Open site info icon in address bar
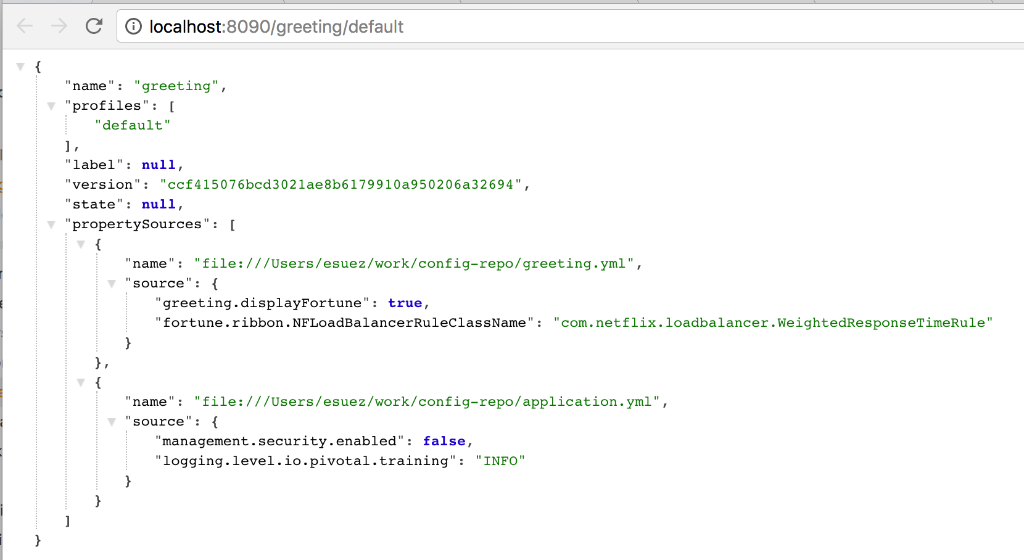Image resolution: width=1024 pixels, height=560 pixels. point(133,27)
